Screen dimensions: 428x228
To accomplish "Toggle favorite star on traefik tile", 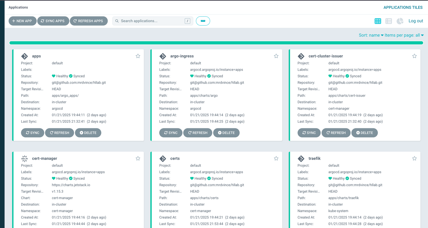I will 414,158.
